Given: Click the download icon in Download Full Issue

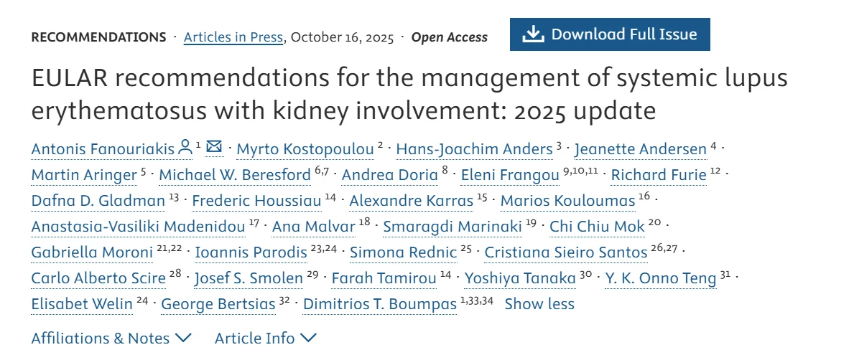Looking at the screenshot, I should [x=533, y=34].
